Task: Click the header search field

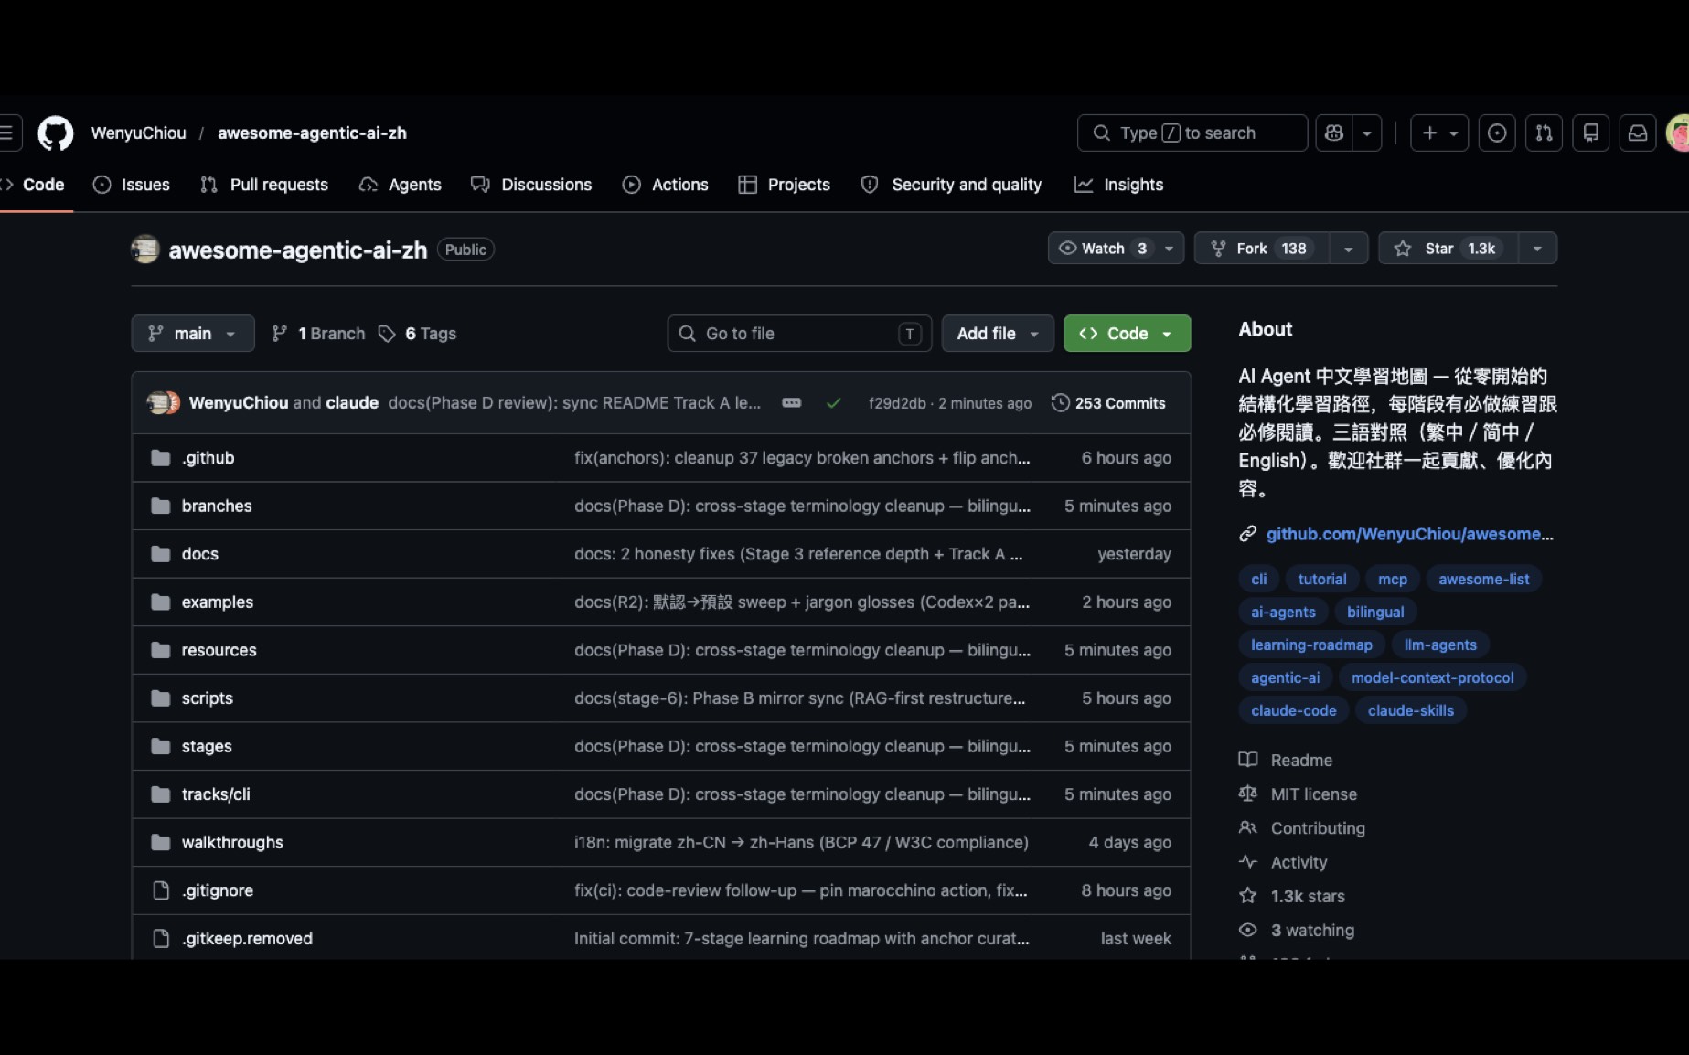Action: coord(1192,133)
